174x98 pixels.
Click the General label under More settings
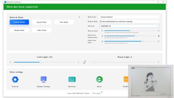pyautogui.click(x=15, y=87)
